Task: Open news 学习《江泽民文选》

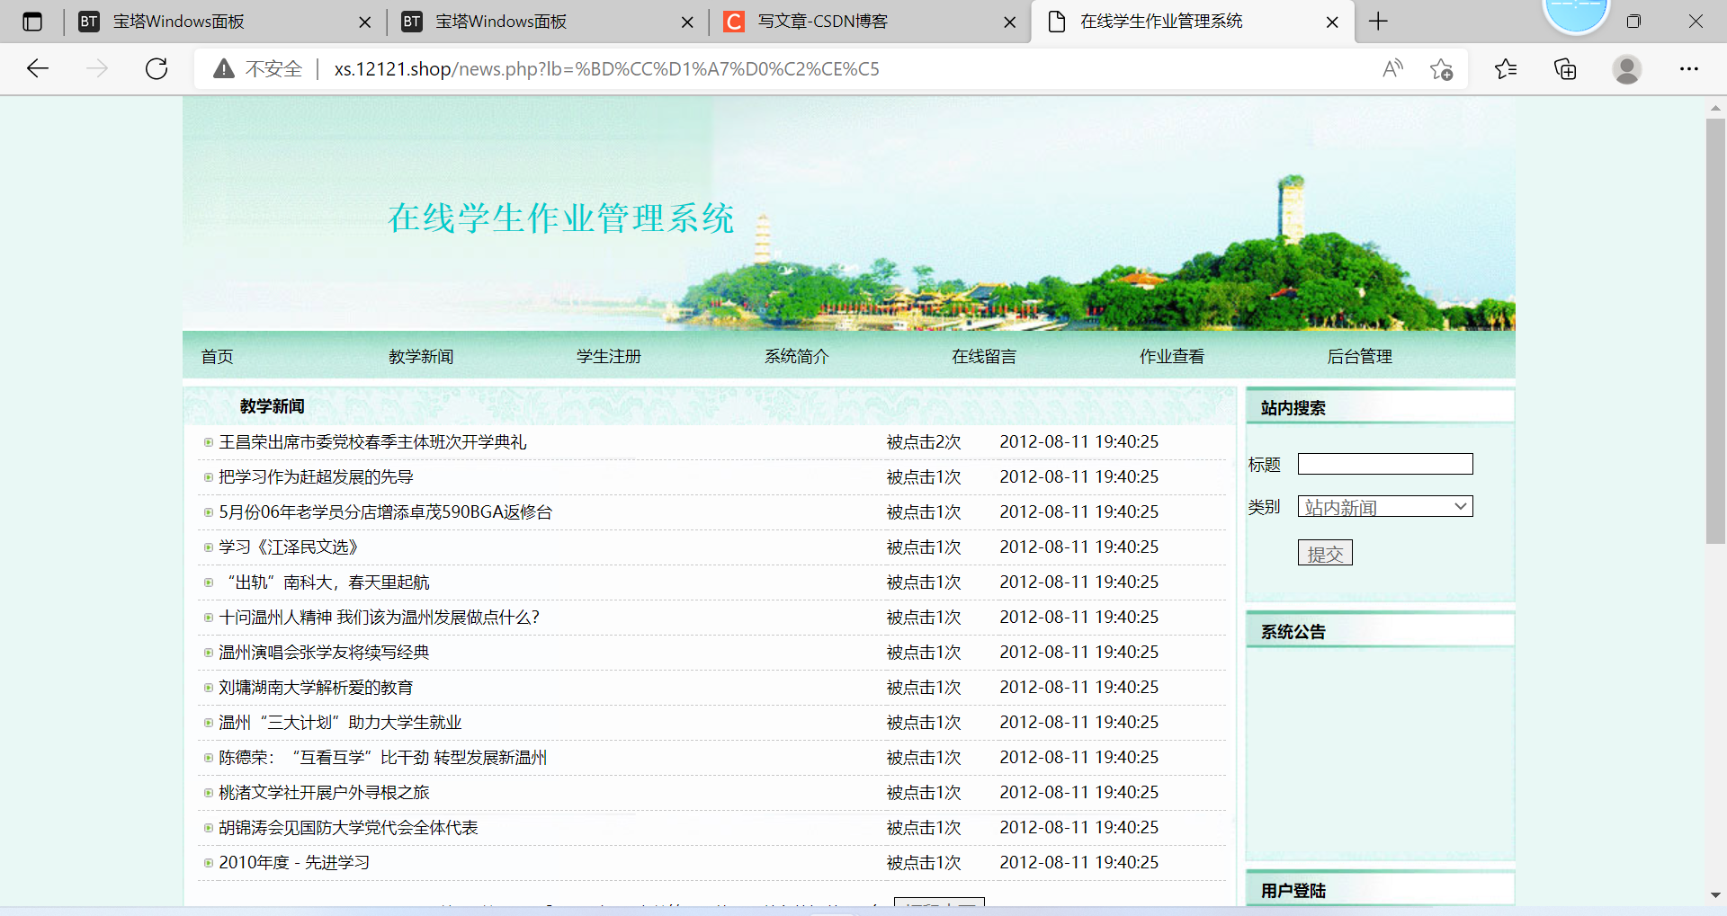Action: pyautogui.click(x=289, y=547)
